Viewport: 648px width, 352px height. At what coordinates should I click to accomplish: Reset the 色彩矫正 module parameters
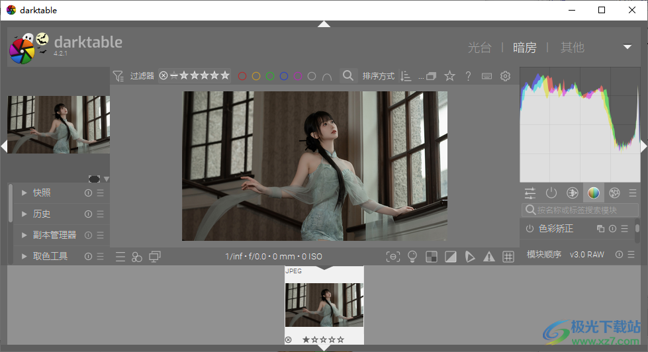[612, 228]
